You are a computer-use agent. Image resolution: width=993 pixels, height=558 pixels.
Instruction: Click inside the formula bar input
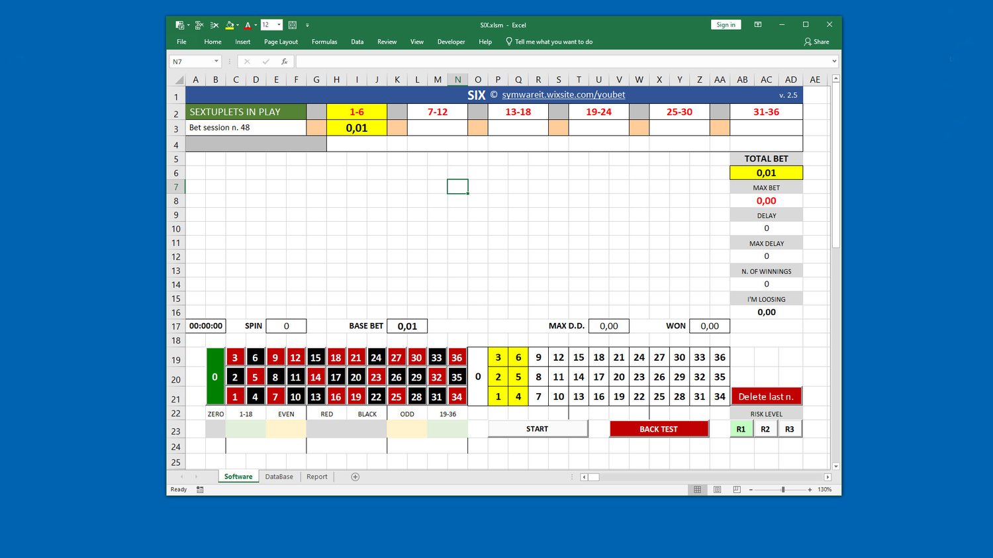563,62
